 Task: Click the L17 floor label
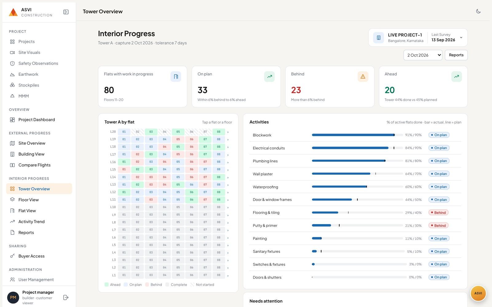tap(113, 154)
